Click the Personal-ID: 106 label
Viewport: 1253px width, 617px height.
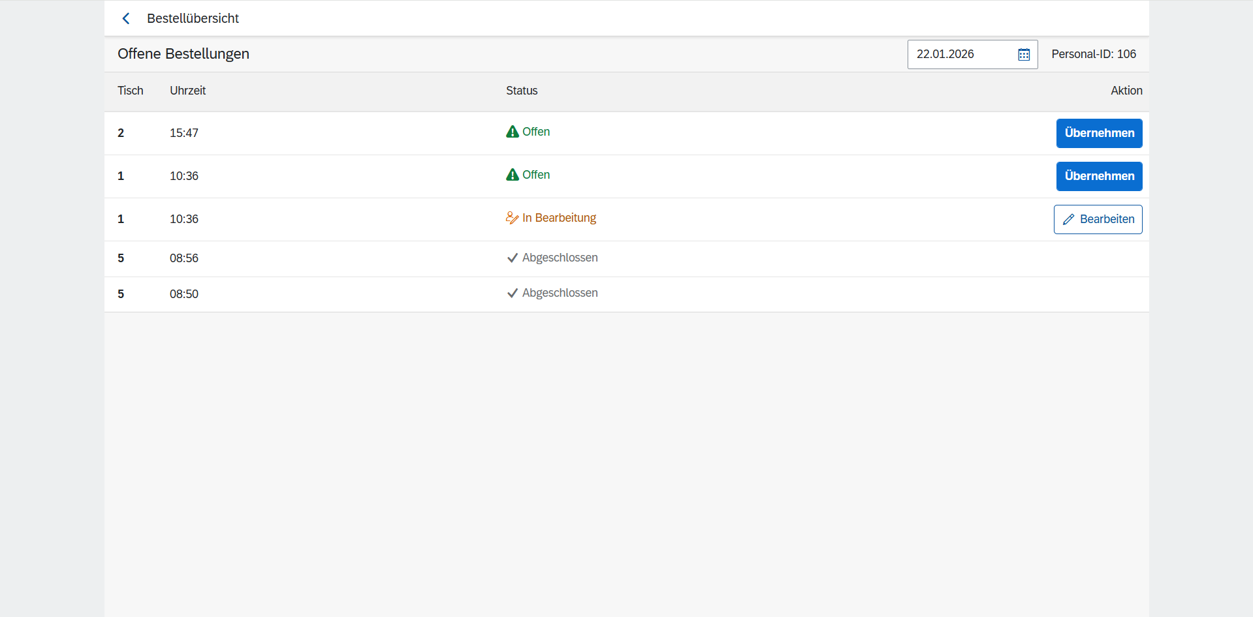tap(1094, 54)
